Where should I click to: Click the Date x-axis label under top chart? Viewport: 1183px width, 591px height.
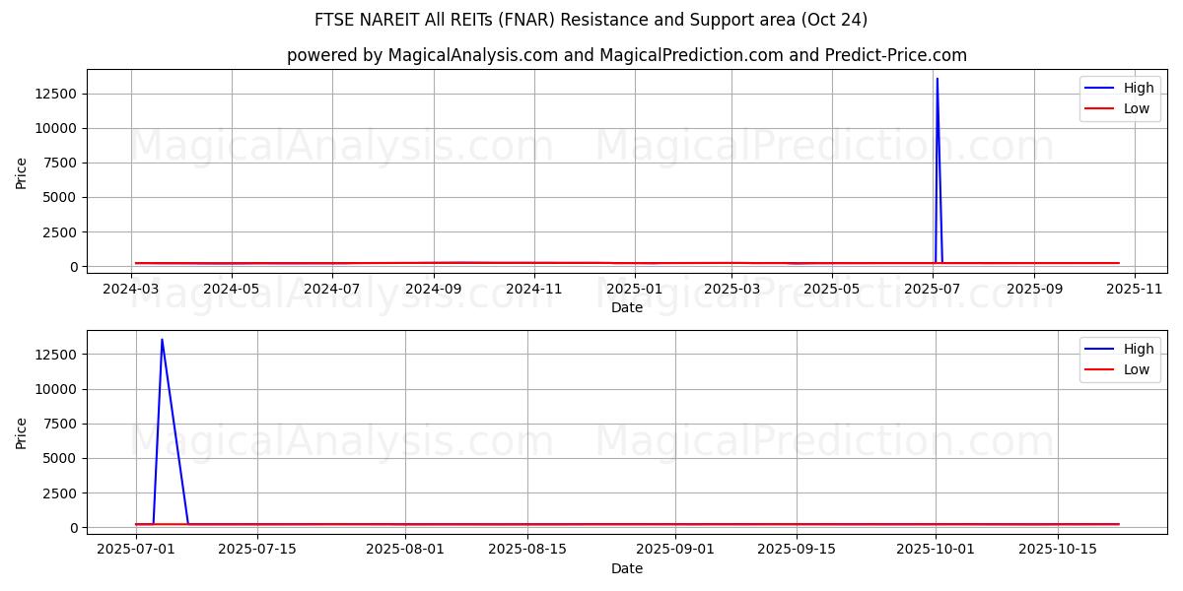(x=626, y=307)
